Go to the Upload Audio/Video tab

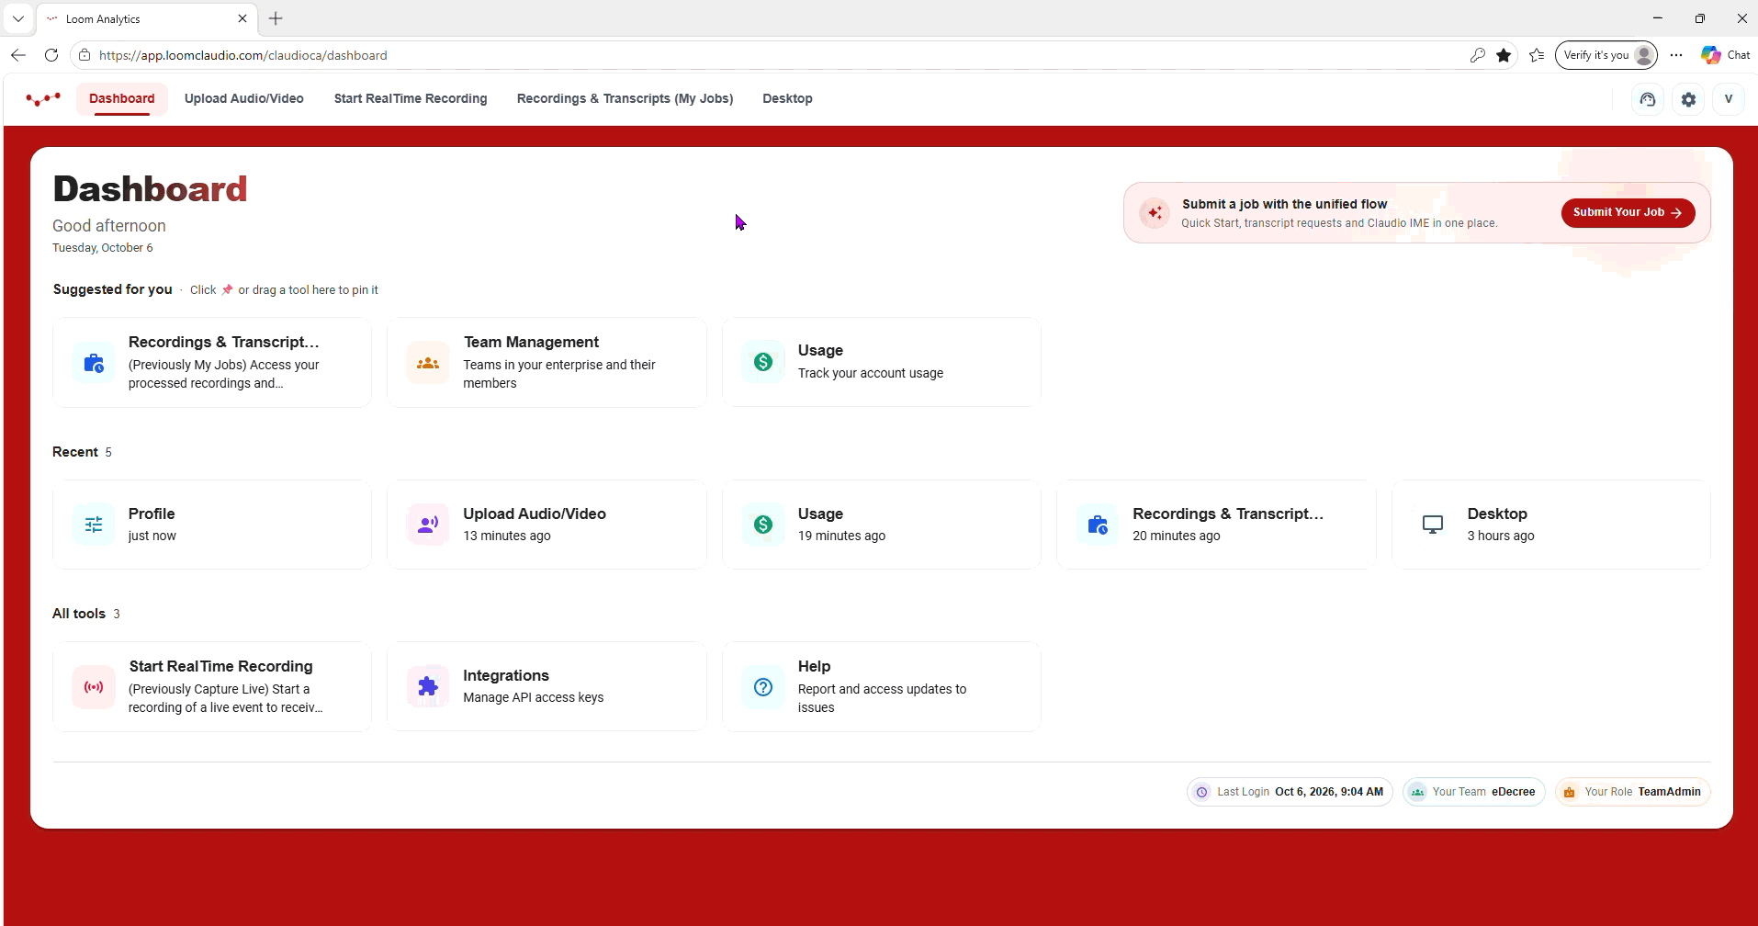point(244,98)
